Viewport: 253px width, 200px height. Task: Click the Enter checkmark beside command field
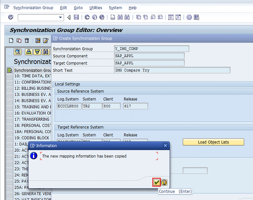(11, 17)
